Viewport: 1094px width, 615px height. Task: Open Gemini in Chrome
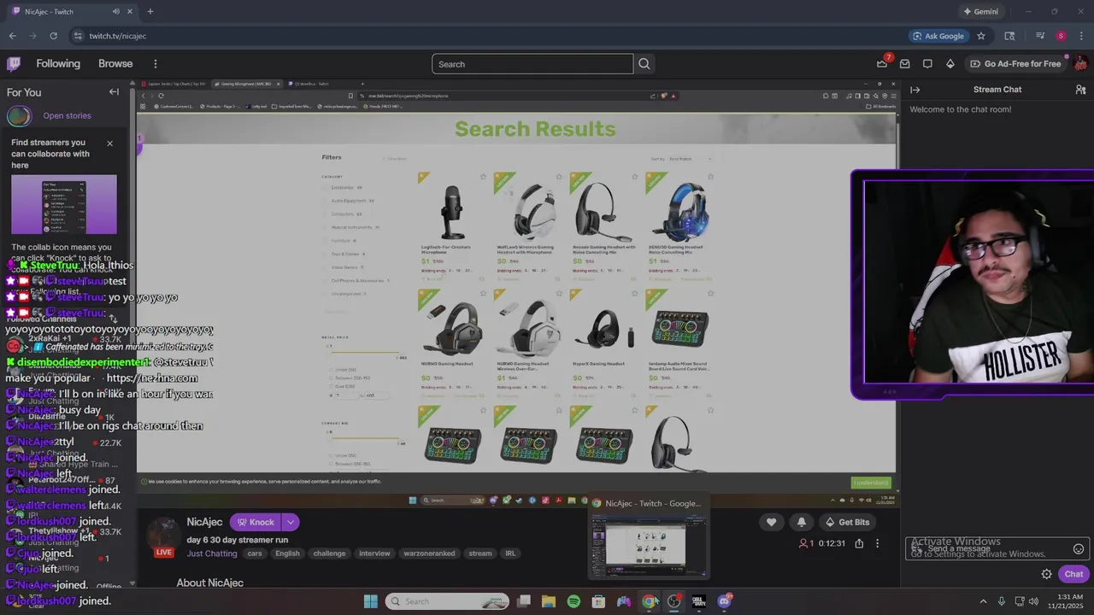[980, 11]
